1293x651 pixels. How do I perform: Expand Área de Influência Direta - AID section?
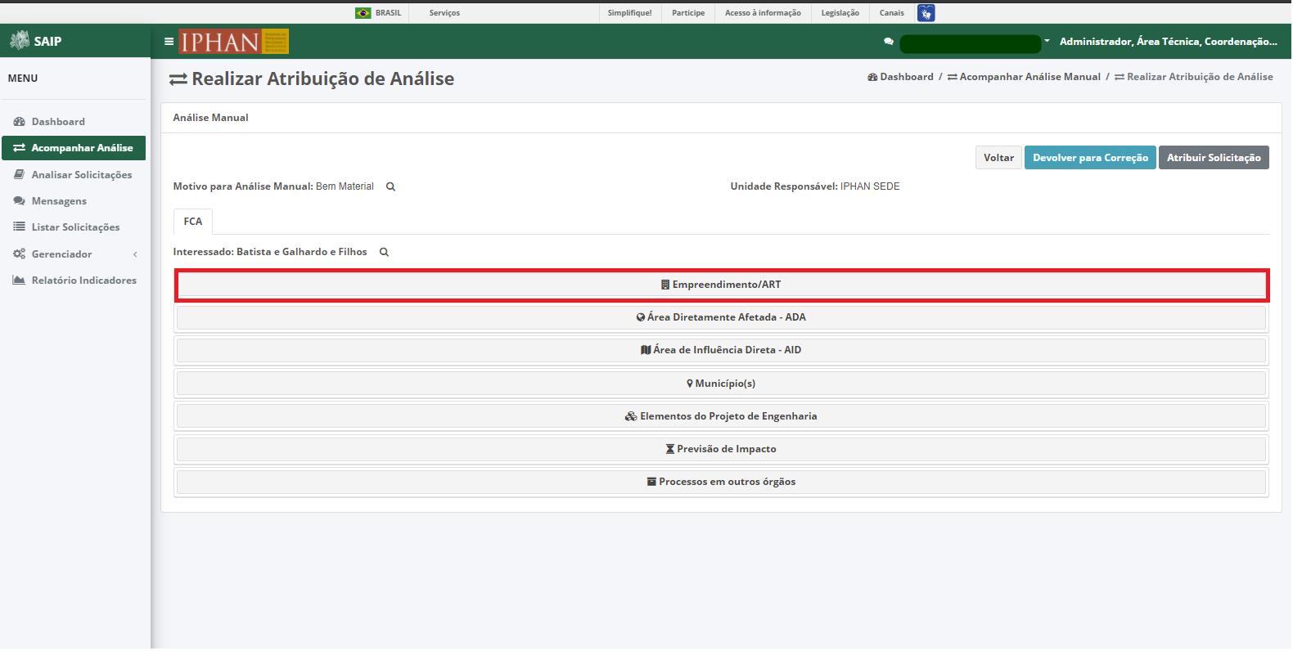pos(722,350)
